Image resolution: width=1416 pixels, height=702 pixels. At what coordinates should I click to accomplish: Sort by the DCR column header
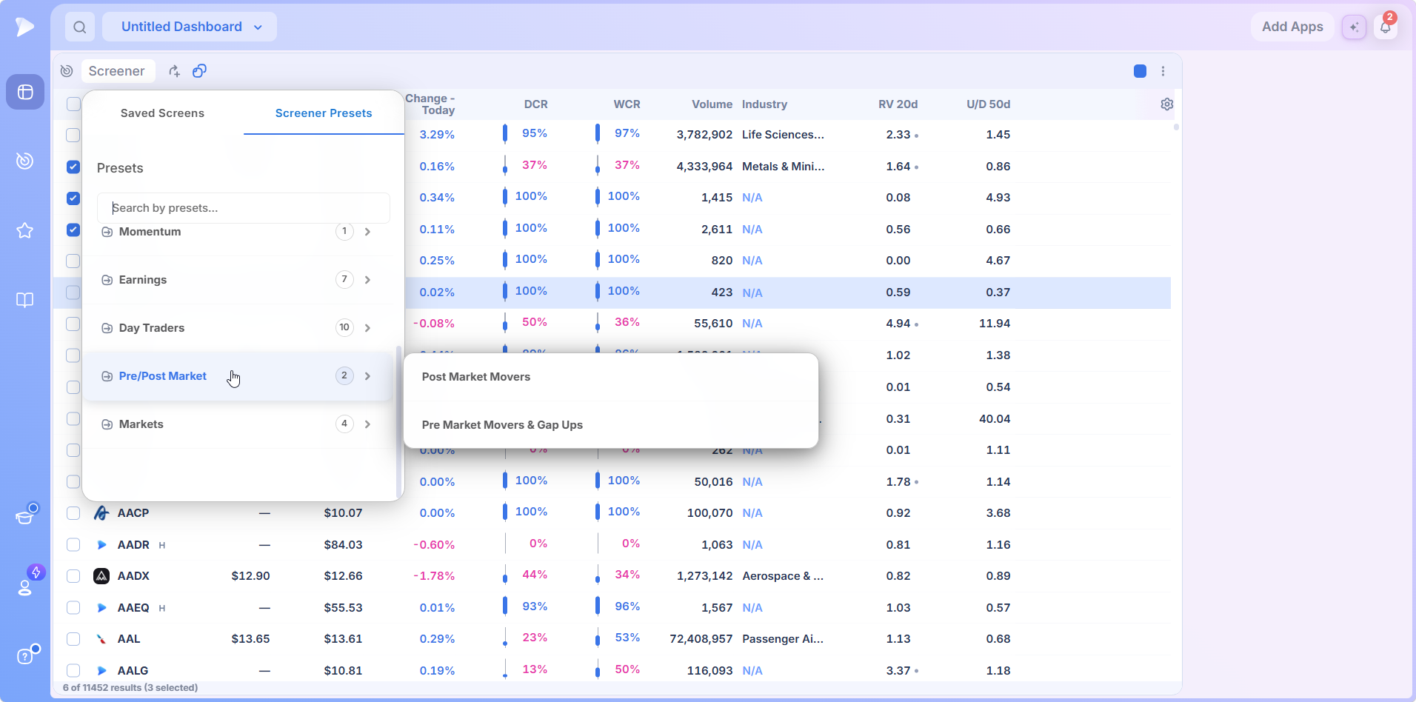535,104
